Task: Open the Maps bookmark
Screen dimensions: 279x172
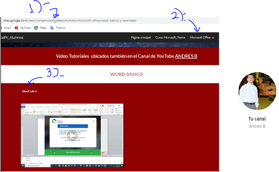Action: [40, 28]
